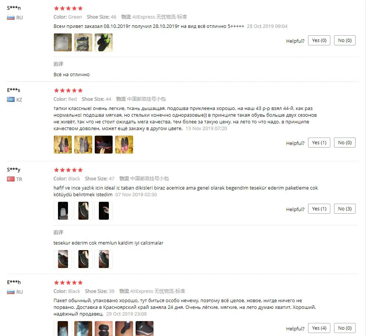The height and width of the screenshot is (336, 366).
Task: Open the first photo thumbnail in S***n's review
Action: click(x=63, y=42)
